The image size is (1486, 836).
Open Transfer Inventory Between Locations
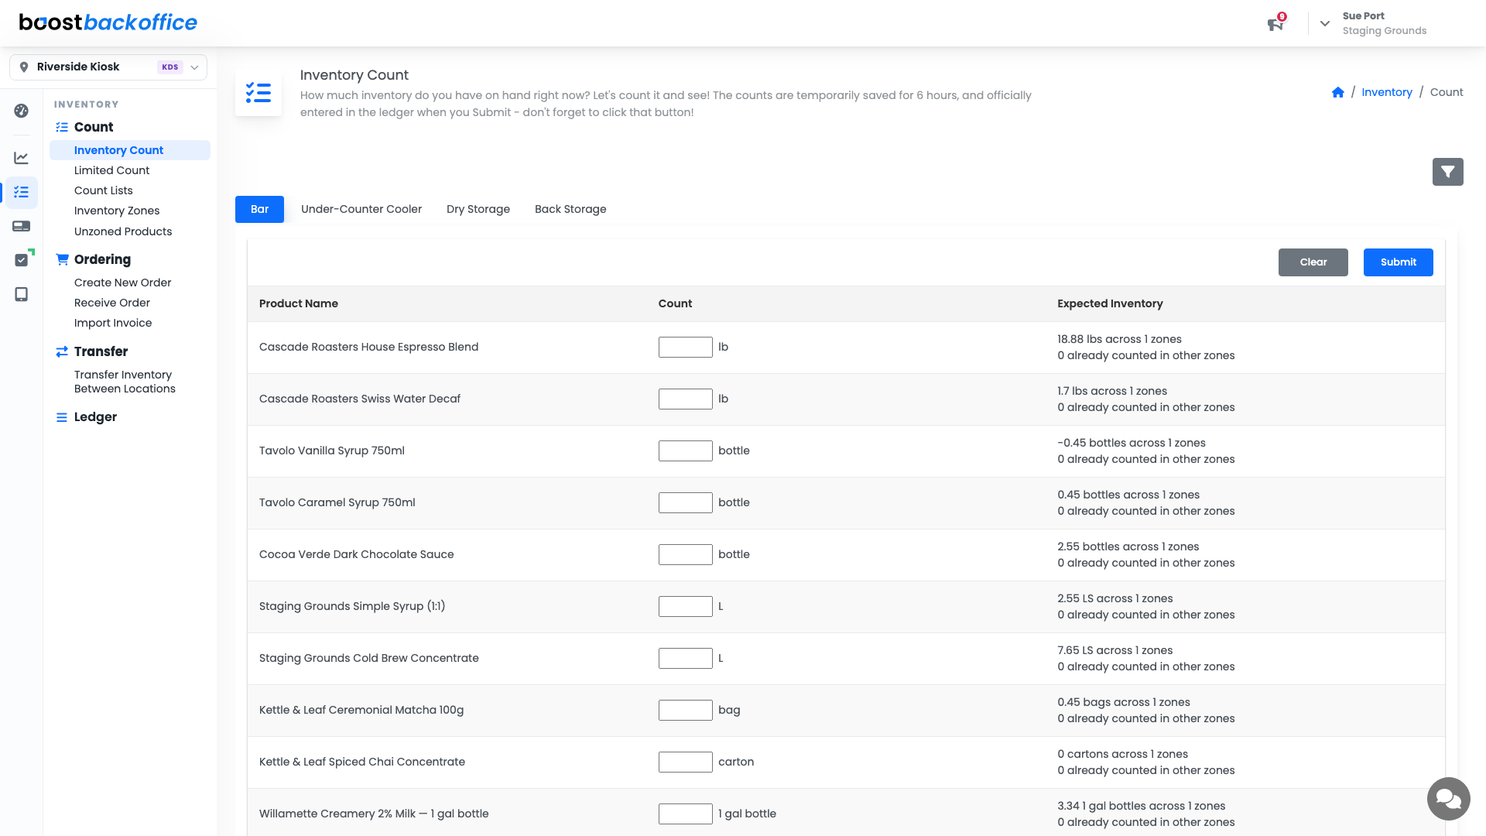tap(125, 382)
